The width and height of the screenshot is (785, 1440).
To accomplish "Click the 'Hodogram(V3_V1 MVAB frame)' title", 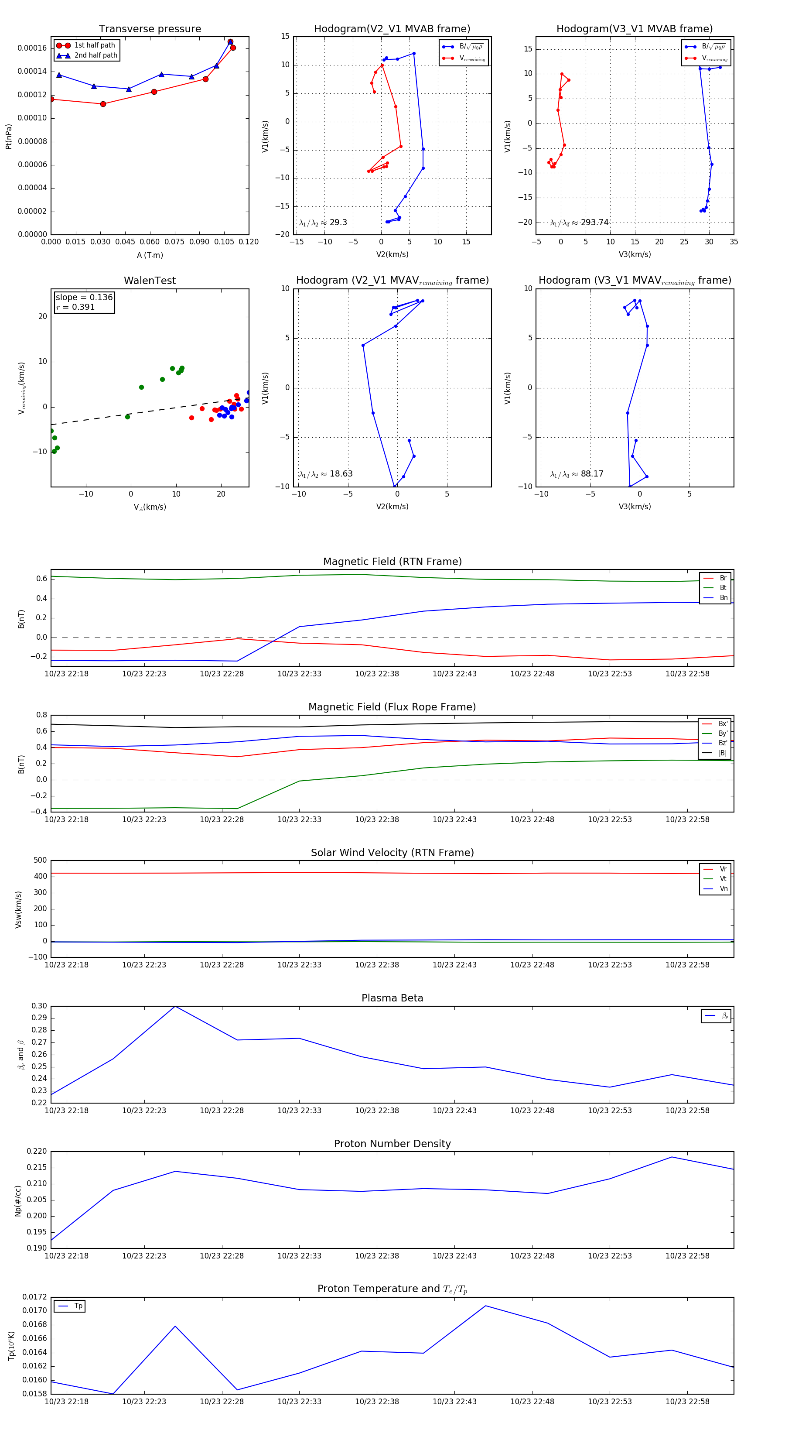I will [635, 29].
